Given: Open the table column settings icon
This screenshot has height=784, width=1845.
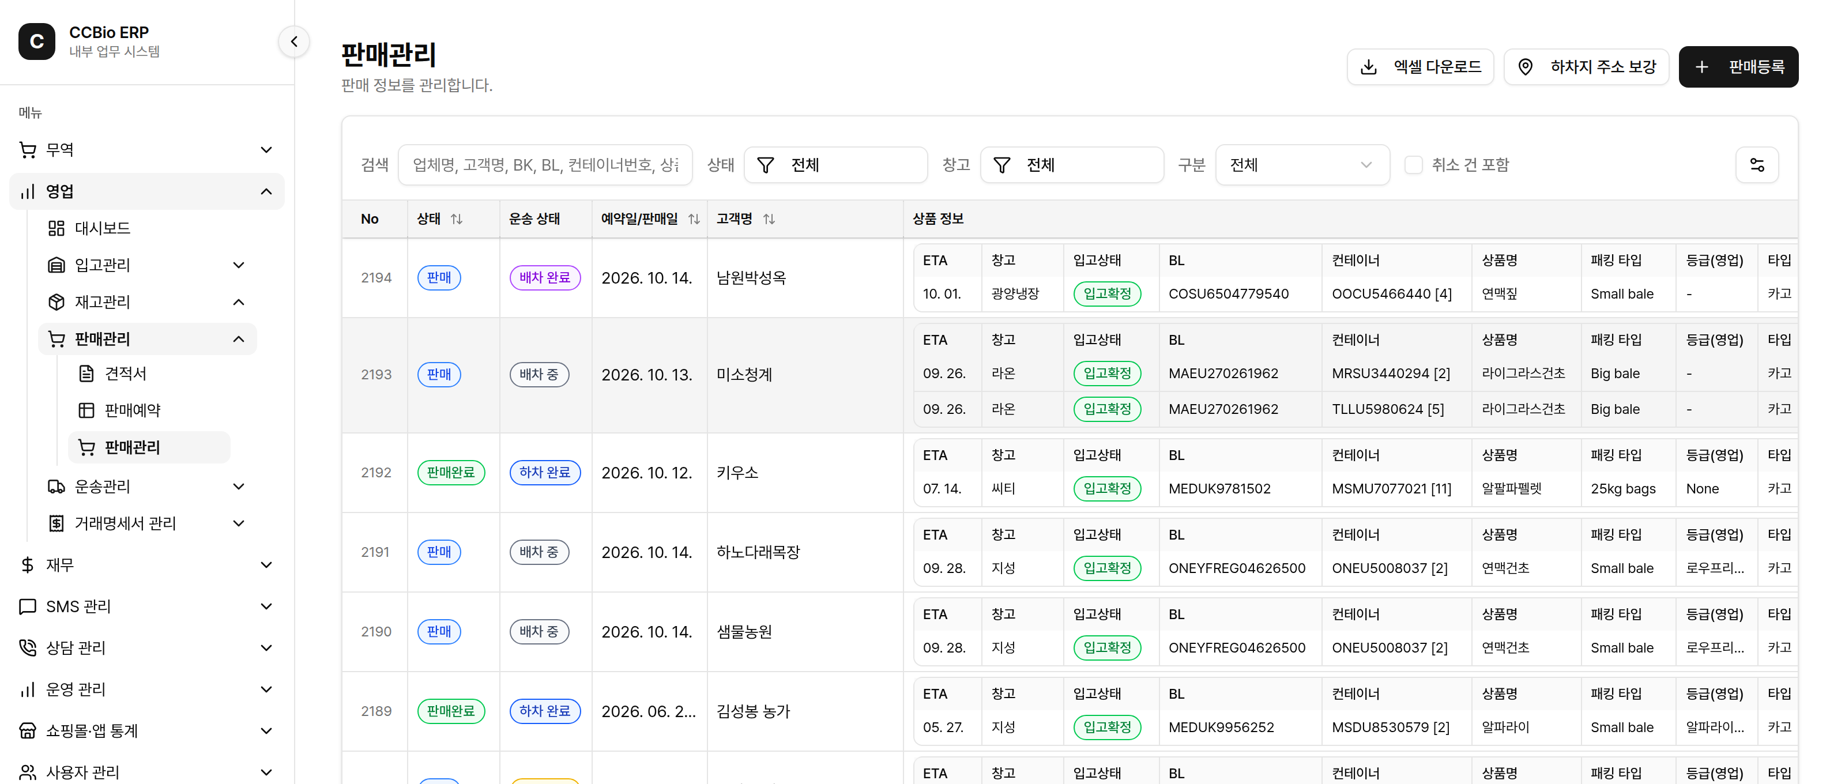Looking at the screenshot, I should (x=1756, y=165).
